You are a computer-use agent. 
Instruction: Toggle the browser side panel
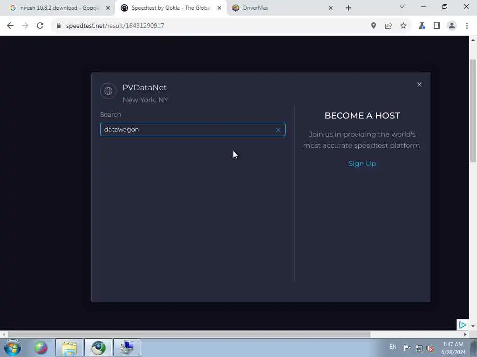point(437,26)
